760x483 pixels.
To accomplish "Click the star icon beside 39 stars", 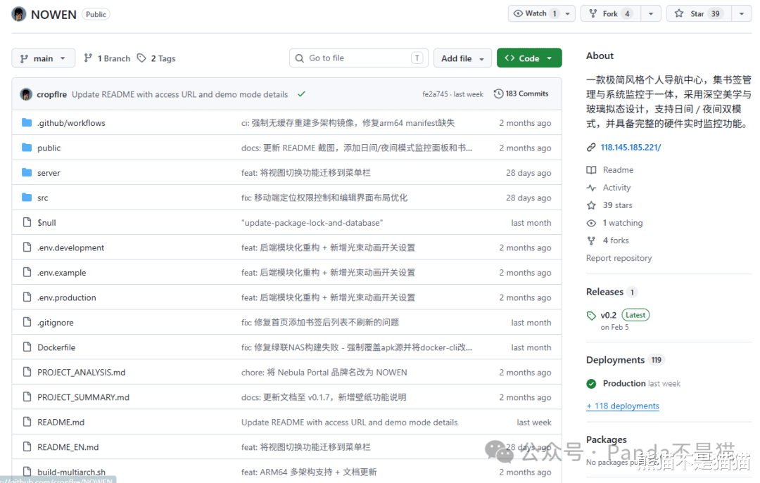I will pyautogui.click(x=591, y=205).
